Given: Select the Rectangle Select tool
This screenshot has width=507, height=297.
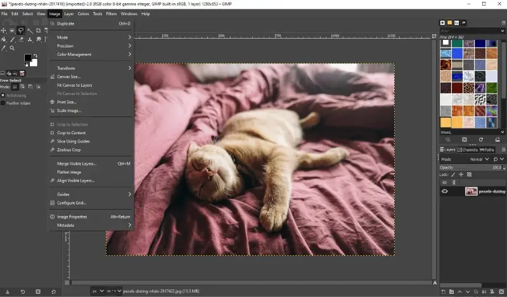Looking at the screenshot, I should [x=12, y=30].
